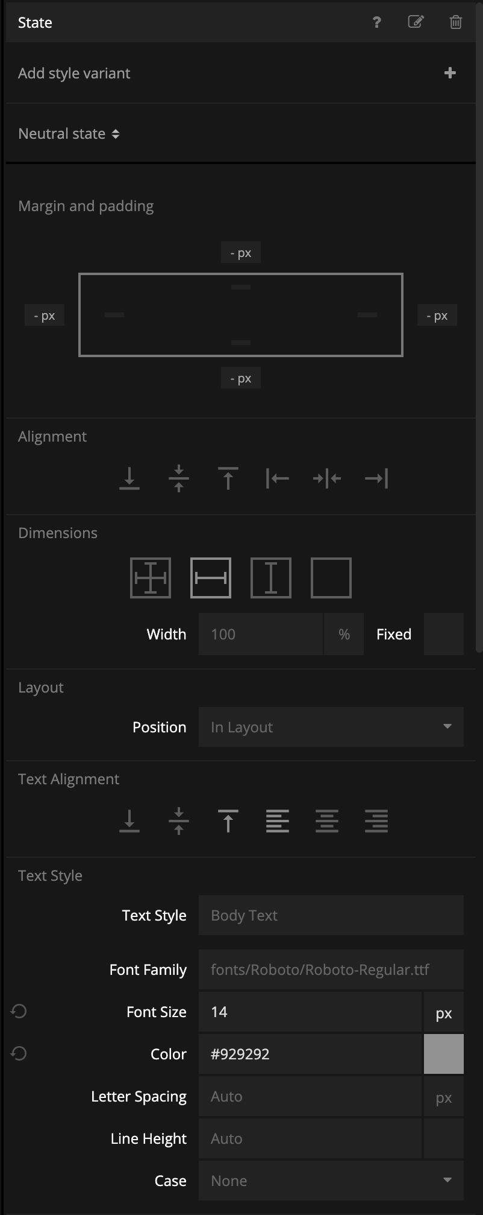Open the gray Color swatch picker
This screenshot has height=1215, width=483.
click(444, 1054)
